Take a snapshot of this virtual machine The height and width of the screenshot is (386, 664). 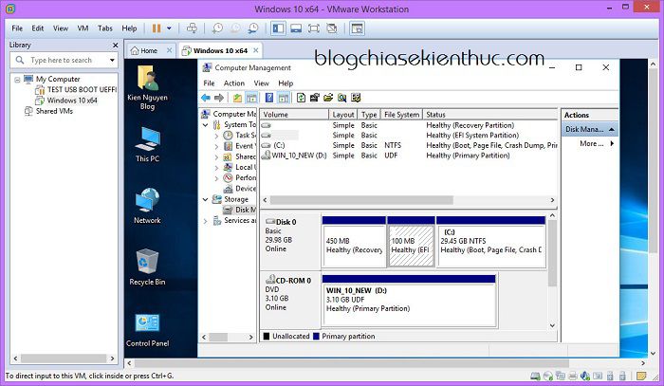[217, 28]
